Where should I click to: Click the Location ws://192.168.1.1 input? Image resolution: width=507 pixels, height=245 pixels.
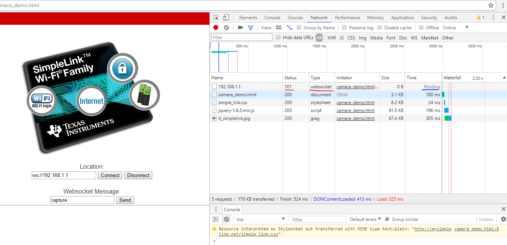(64, 175)
